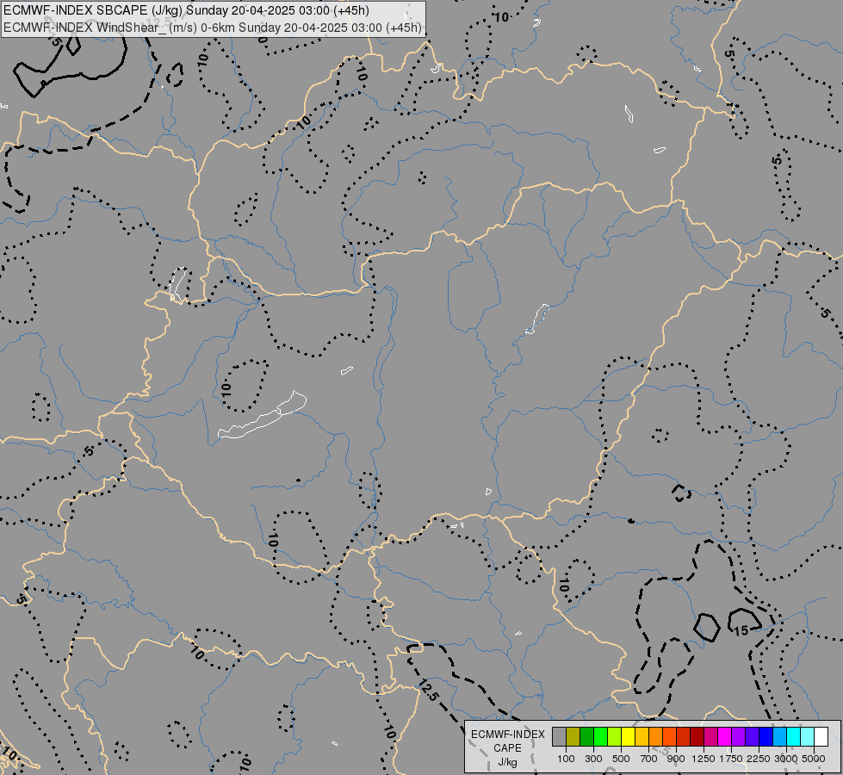Screen dimensions: 843x775
Task: Select the dark red legend swatch
Action: [697, 736]
